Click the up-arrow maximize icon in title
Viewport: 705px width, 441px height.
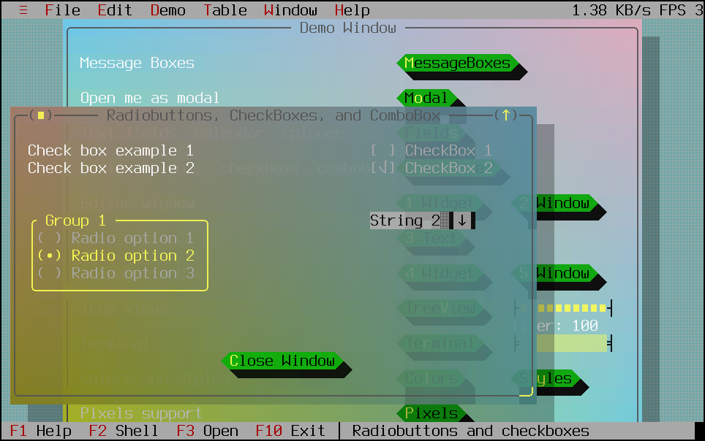point(505,115)
